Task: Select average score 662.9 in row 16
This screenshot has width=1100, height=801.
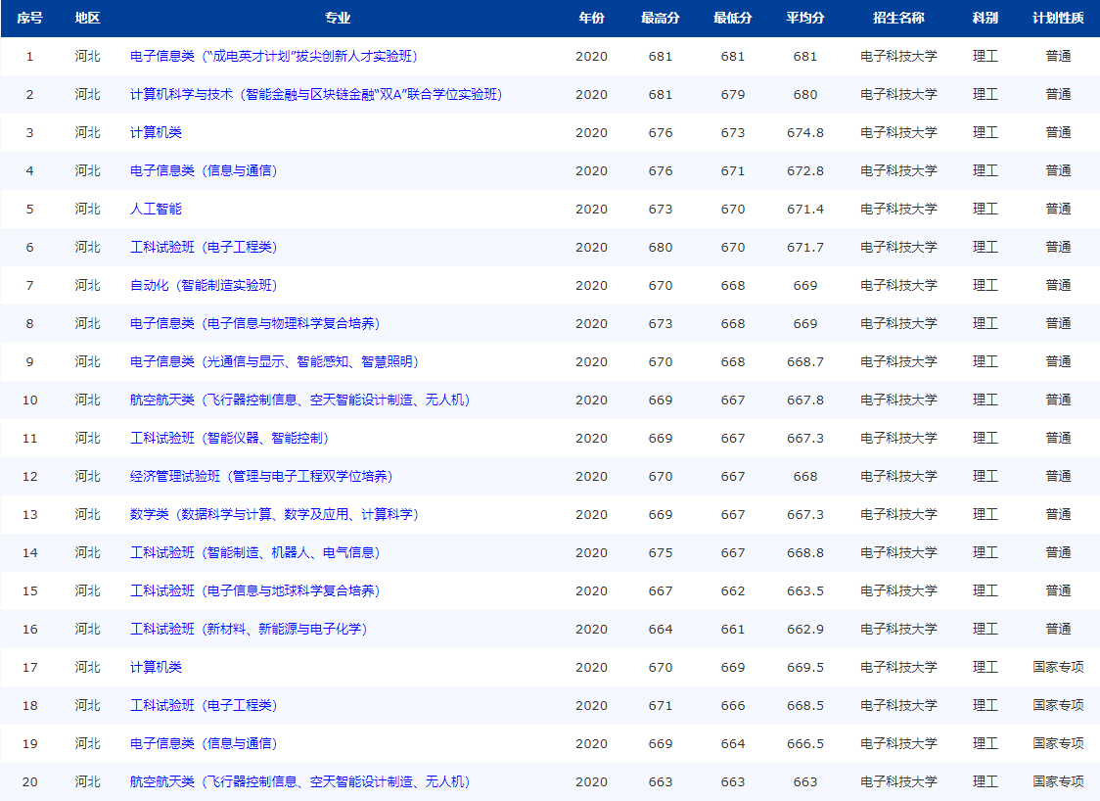Action: tap(805, 629)
